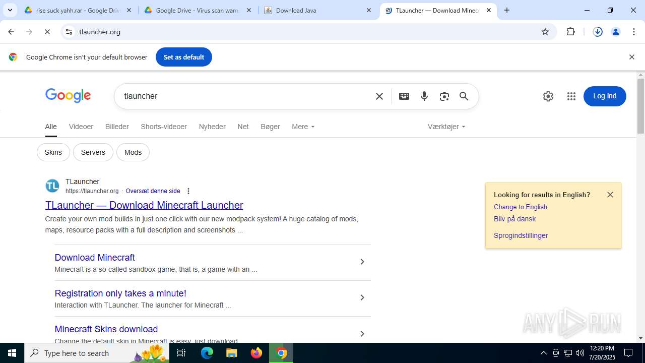Viewport: 645px width, 363px height.
Task: Switch to the Bøger tab
Action: (270, 127)
